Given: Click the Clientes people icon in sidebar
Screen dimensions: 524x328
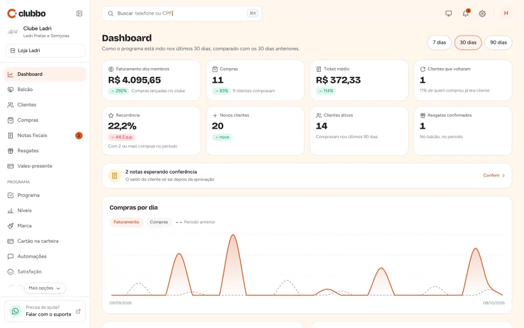Looking at the screenshot, I should 10,105.
